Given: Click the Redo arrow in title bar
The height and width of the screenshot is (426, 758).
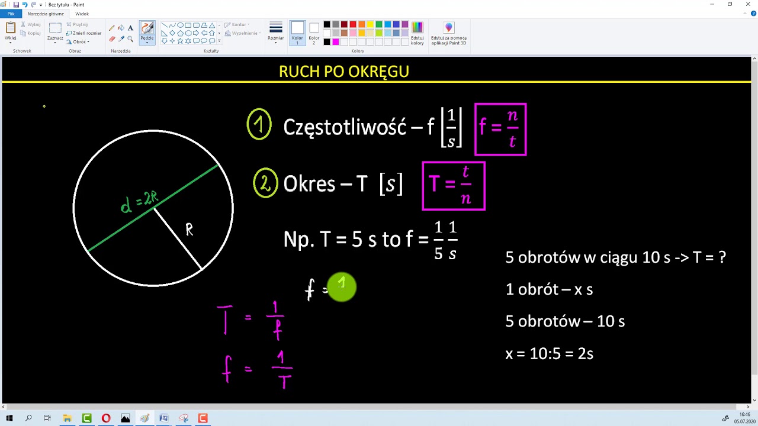Looking at the screenshot, I should (x=33, y=4).
